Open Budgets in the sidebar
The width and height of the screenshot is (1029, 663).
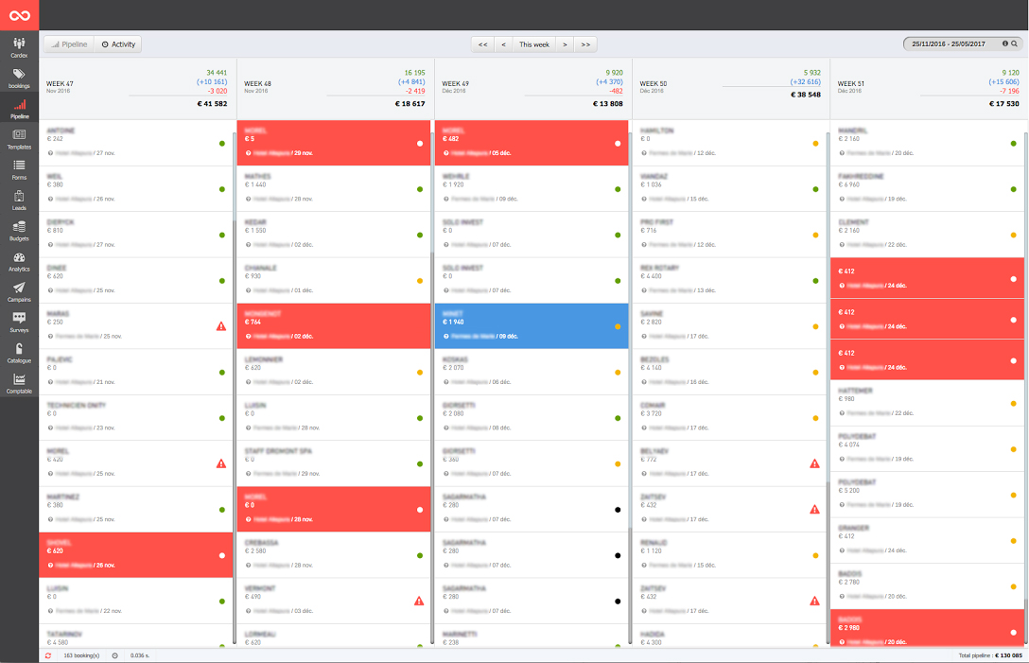tap(19, 231)
